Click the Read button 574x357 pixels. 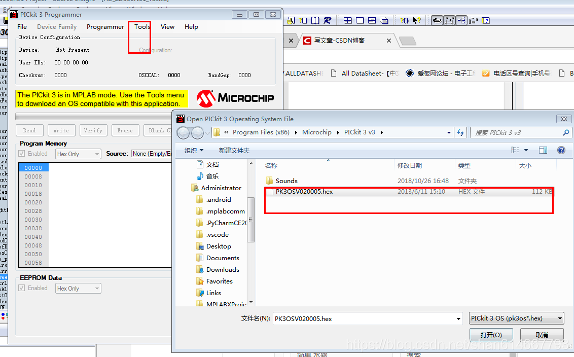pos(29,130)
